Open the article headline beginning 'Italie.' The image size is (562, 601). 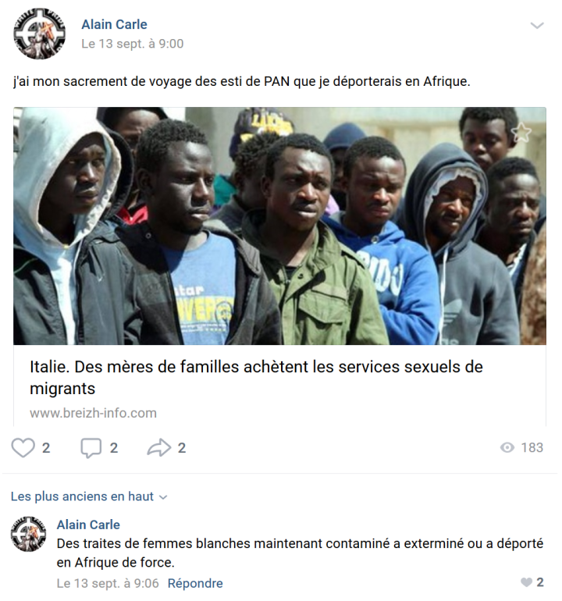click(x=256, y=378)
